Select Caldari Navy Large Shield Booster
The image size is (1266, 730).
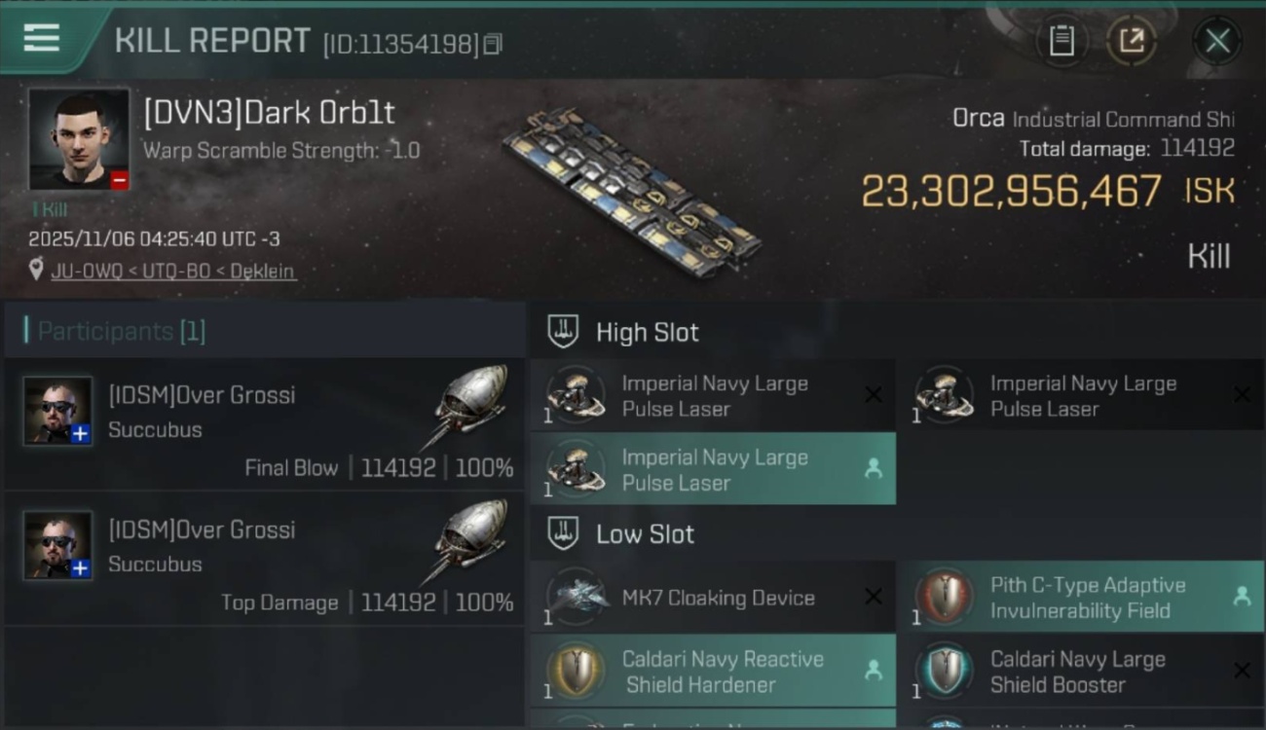(x=1079, y=672)
